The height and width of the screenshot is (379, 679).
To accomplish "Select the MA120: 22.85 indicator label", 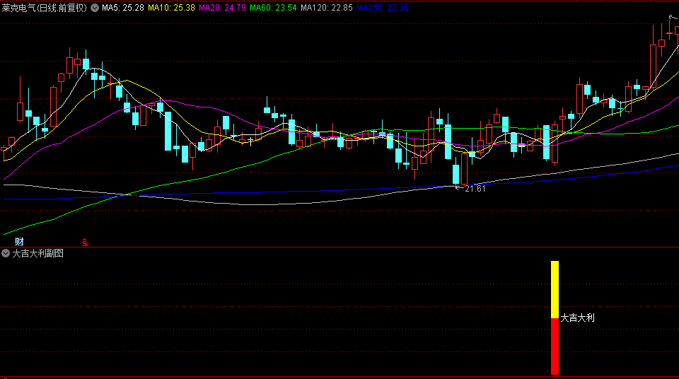I will [x=327, y=8].
